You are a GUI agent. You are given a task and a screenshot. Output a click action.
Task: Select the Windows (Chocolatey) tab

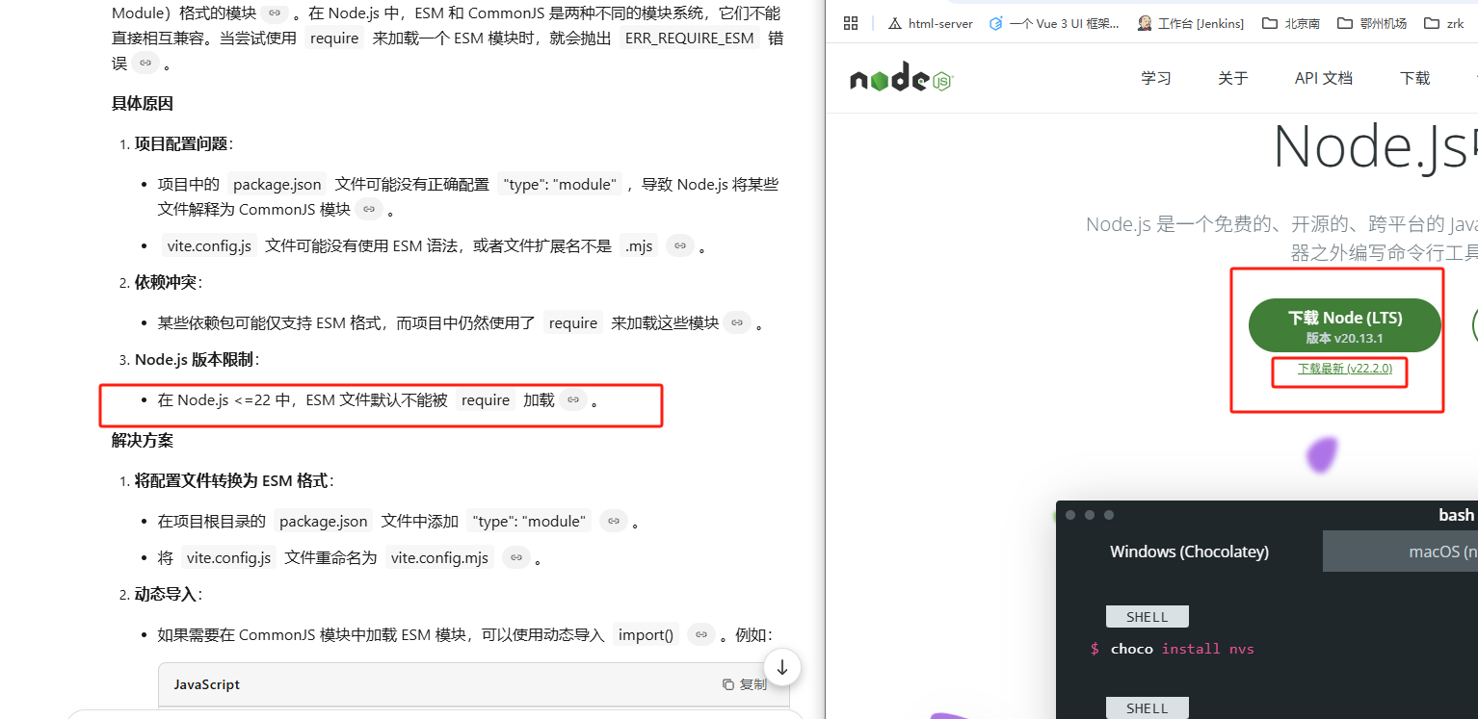click(1189, 551)
